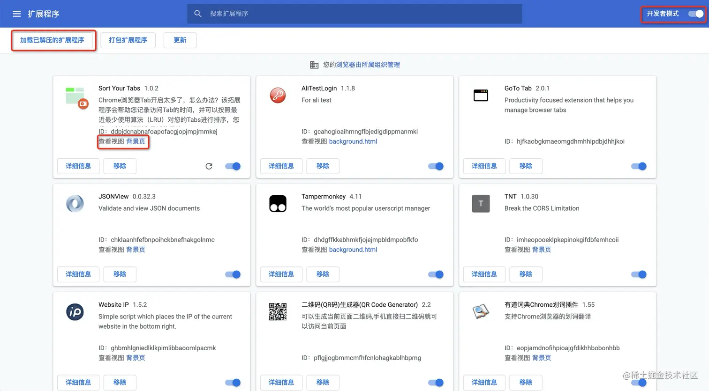Click the Tampermonkey extension icon
Viewport: 709px width, 391px height.
[x=278, y=204]
